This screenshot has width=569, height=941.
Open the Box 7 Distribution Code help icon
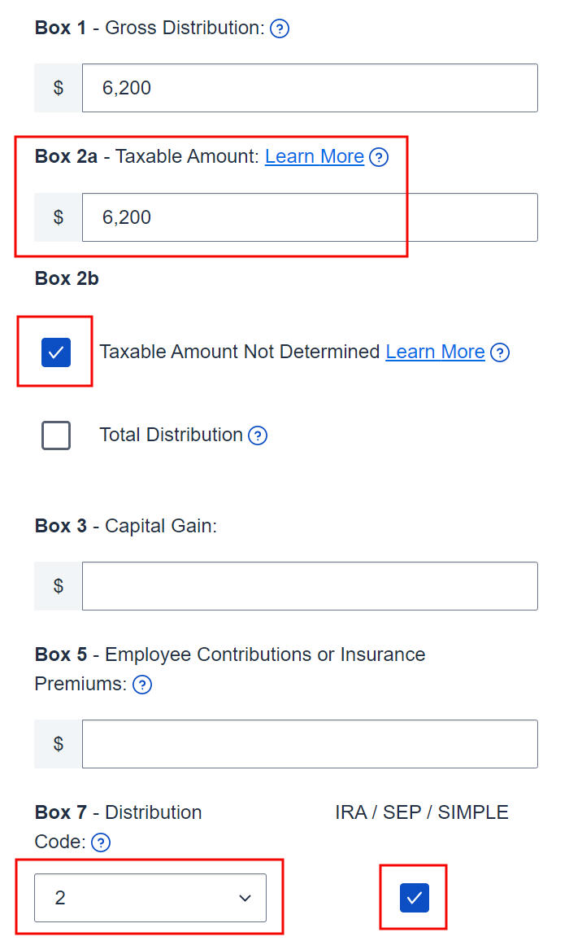coord(101,843)
